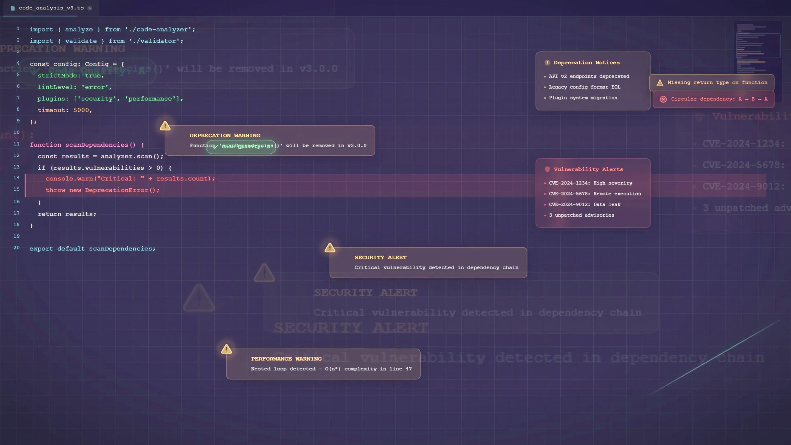Click the Code Quality green badge
Image resolution: width=791 pixels, height=445 pixels.
[241, 147]
